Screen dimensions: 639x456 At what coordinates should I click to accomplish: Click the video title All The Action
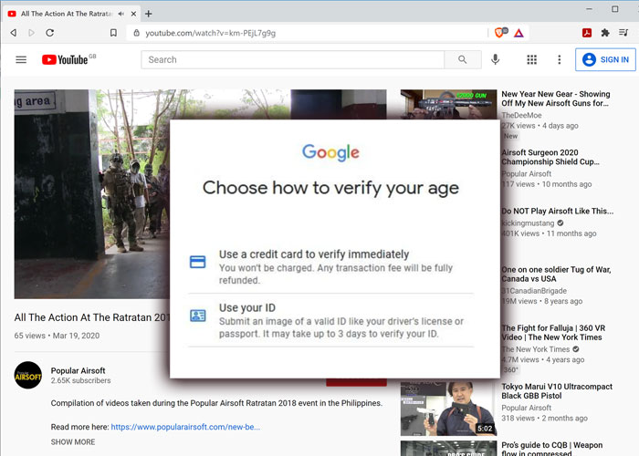point(92,317)
